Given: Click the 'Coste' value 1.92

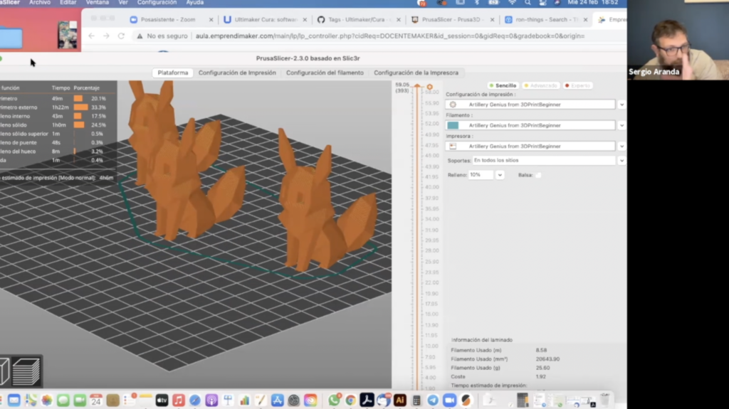Looking at the screenshot, I should click(x=541, y=376).
